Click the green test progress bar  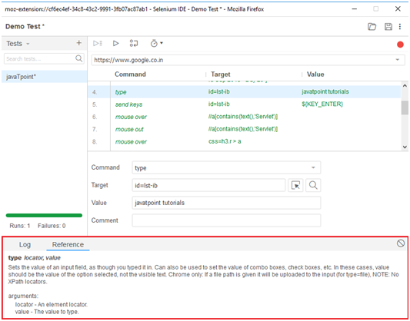pos(44,216)
